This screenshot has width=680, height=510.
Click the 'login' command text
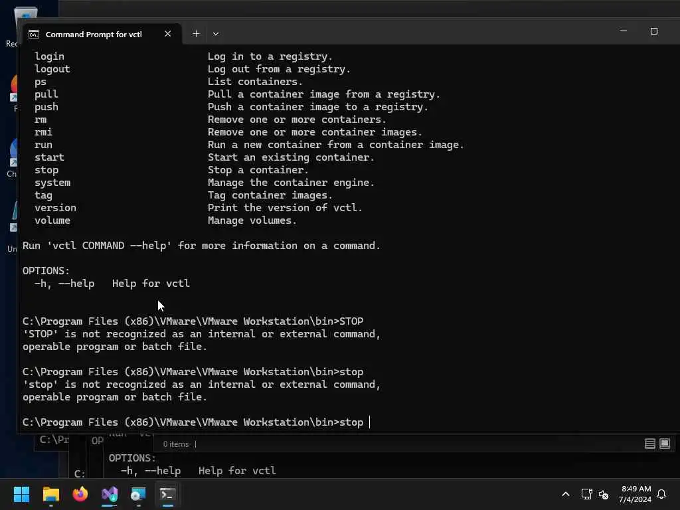[49, 56]
